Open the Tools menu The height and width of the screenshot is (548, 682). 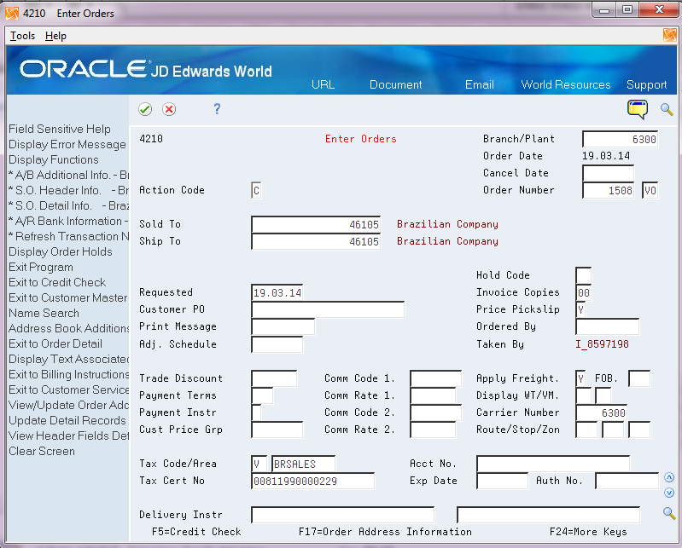22,36
